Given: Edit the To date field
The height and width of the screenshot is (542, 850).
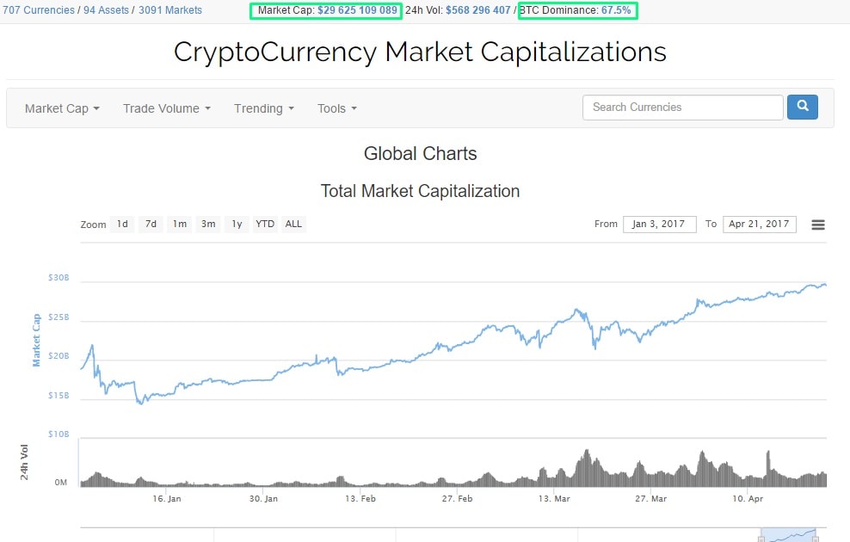Looking at the screenshot, I should coord(759,224).
